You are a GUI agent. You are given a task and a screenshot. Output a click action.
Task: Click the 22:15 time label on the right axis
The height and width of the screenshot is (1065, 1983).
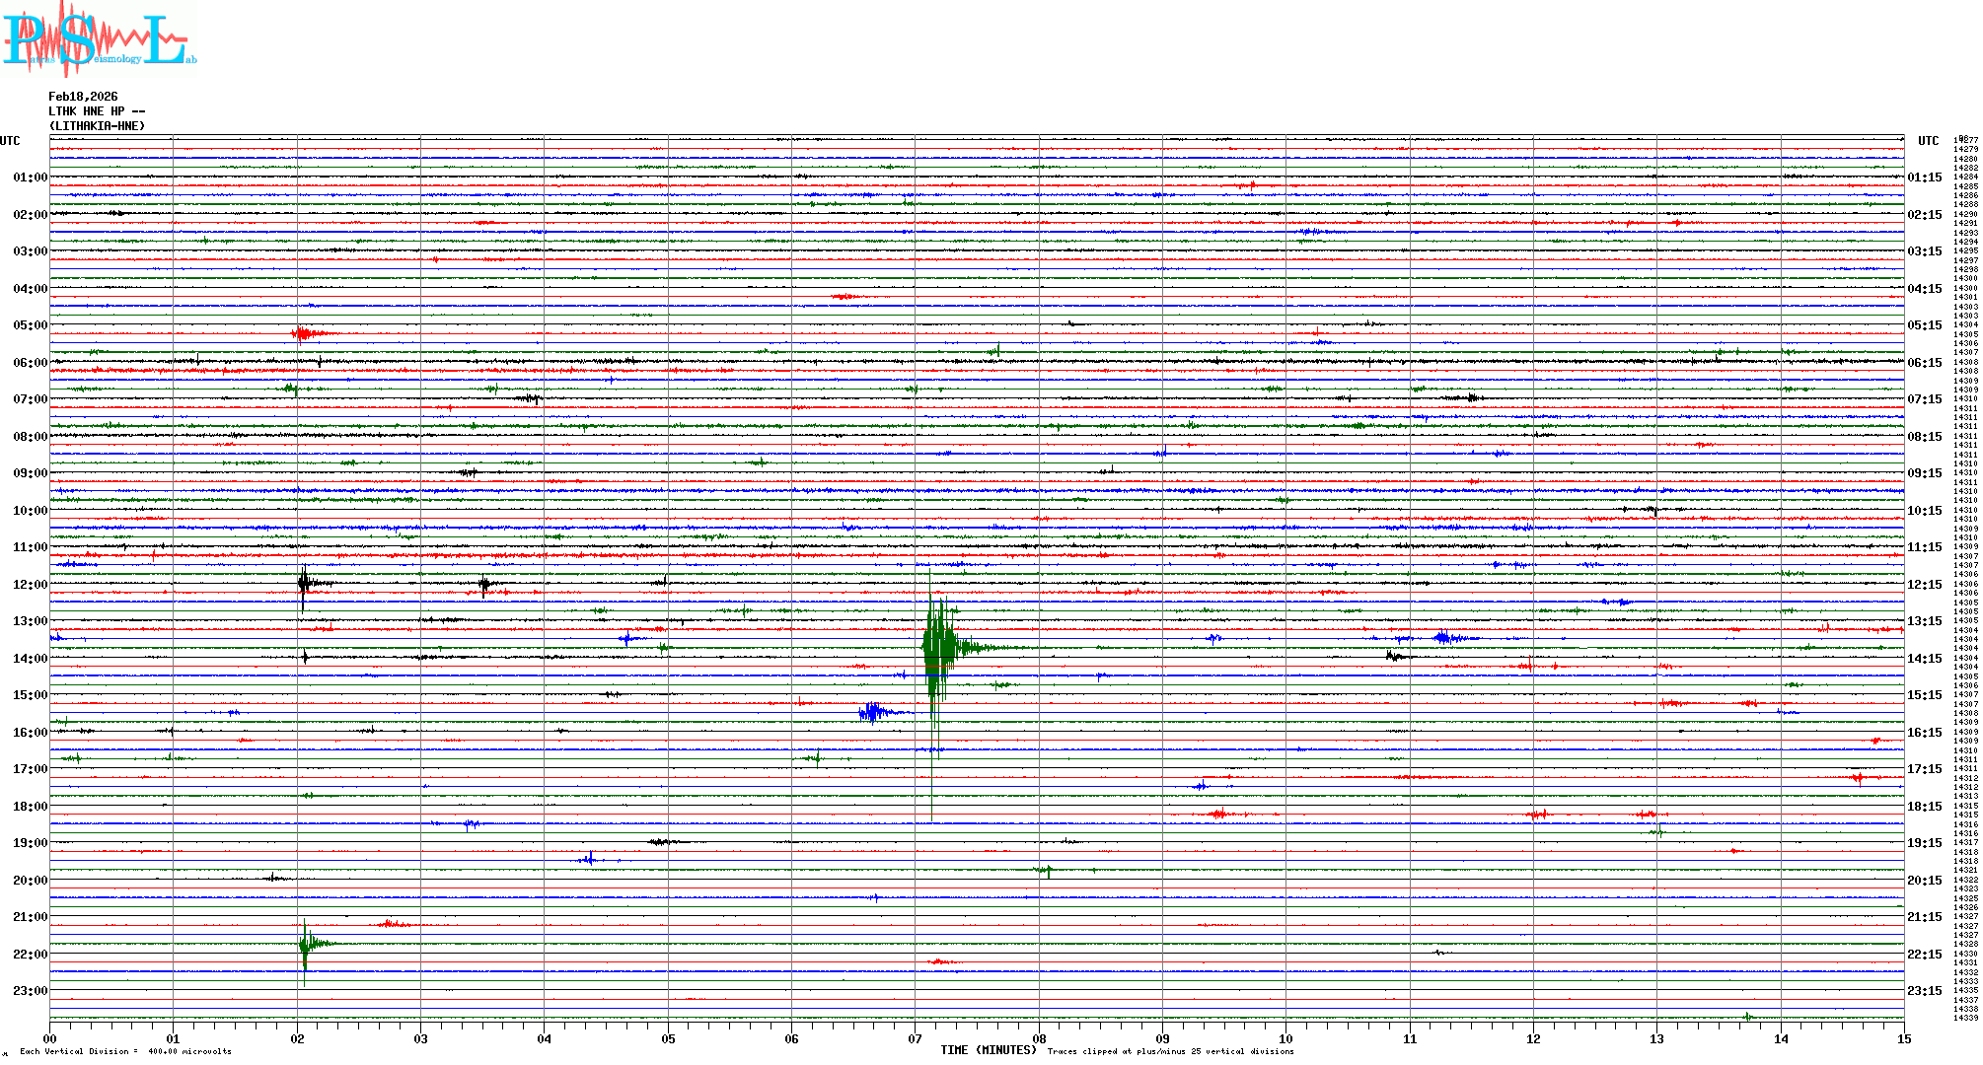tap(1924, 954)
